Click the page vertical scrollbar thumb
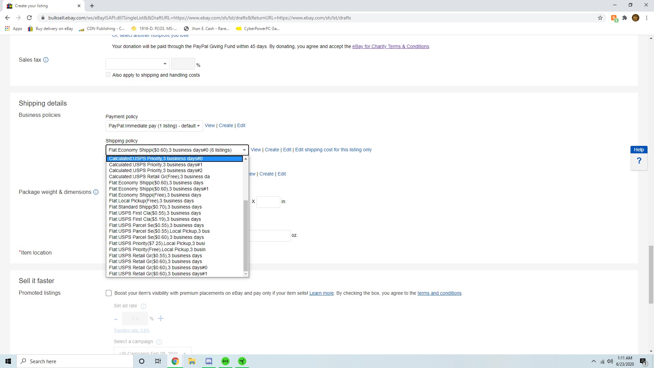Image resolution: width=654 pixels, height=368 pixels. (x=651, y=274)
